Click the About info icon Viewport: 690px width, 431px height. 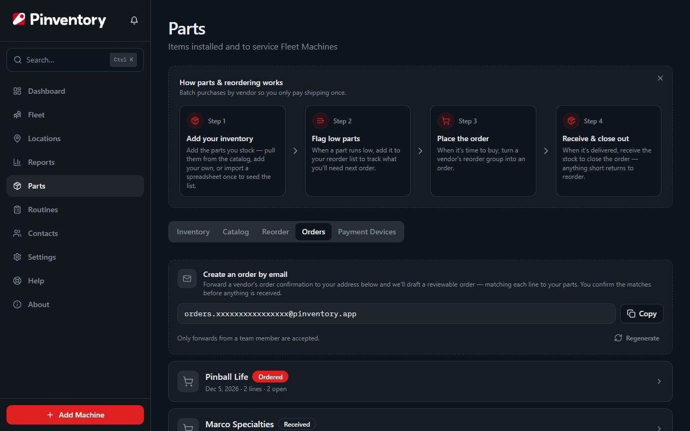pyautogui.click(x=17, y=304)
